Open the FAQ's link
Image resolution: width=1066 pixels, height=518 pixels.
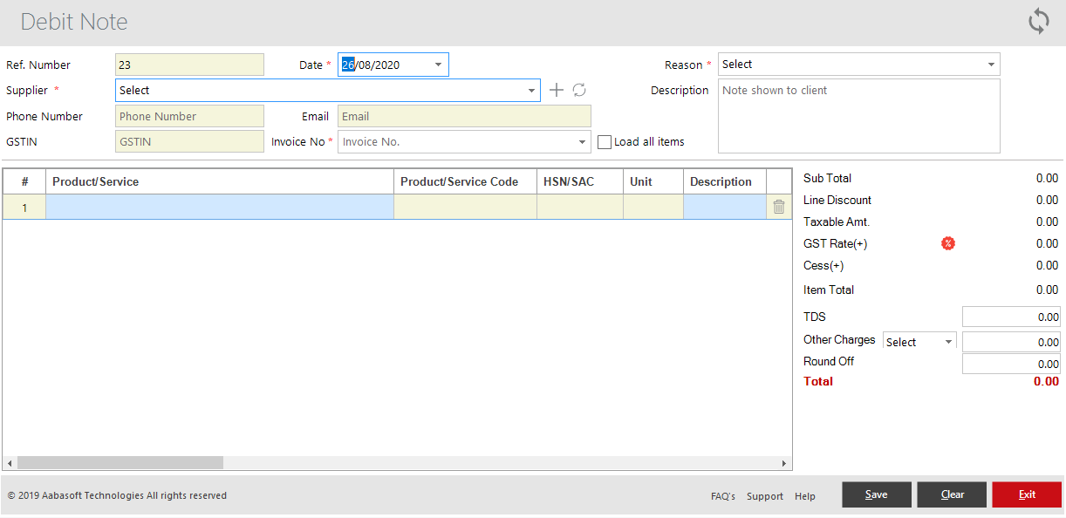722,495
